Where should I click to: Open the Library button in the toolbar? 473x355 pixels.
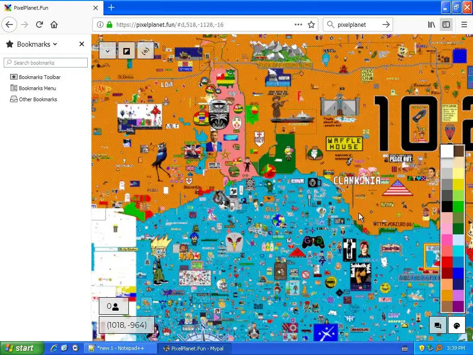[431, 25]
